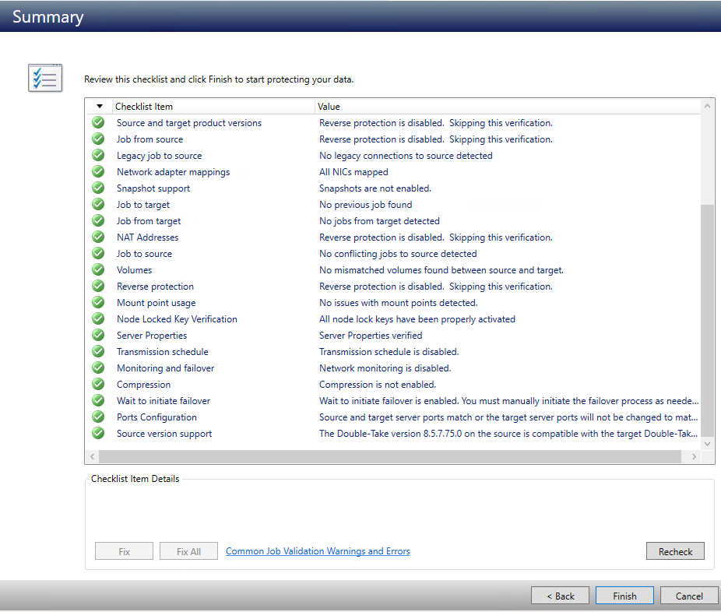The image size is (721, 612).
Task: Open the status sort dropdown arrow in header
Action: pos(99,107)
